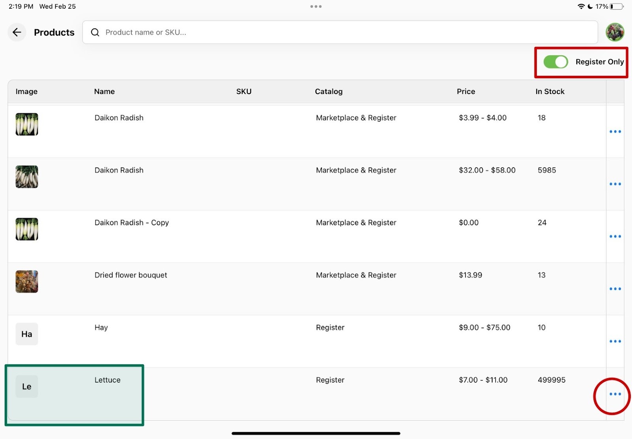Open the user profile avatar
The height and width of the screenshot is (439, 632).
(615, 32)
